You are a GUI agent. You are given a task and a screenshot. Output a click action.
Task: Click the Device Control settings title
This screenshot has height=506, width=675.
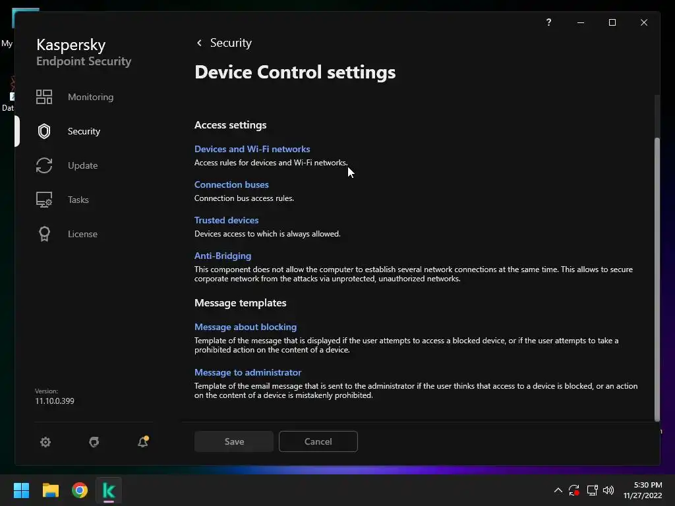pyautogui.click(x=295, y=72)
